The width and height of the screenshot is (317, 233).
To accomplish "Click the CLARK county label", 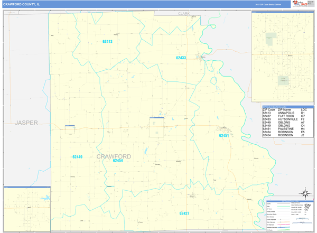I will click(183, 13).
